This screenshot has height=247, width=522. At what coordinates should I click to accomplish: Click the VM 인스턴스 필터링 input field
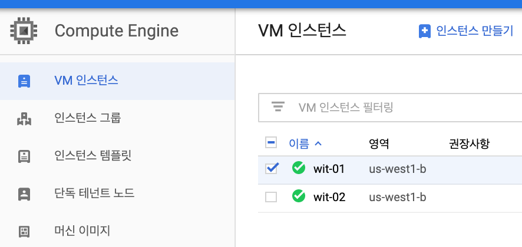[x=390, y=108]
